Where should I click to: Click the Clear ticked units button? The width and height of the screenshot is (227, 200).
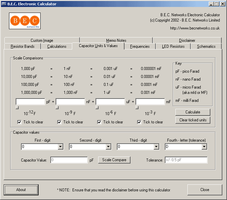pyautogui.click(x=193, y=120)
